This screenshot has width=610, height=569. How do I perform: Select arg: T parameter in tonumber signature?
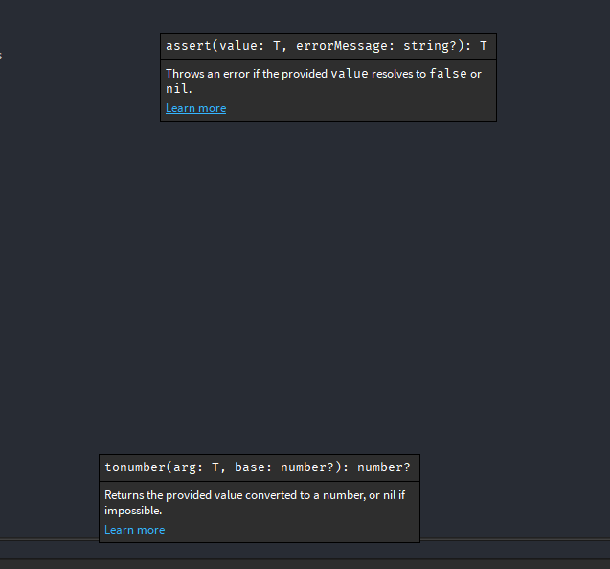[x=199, y=467]
